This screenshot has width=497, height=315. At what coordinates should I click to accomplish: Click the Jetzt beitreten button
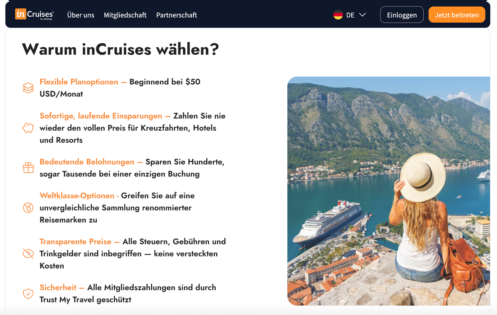pos(457,15)
